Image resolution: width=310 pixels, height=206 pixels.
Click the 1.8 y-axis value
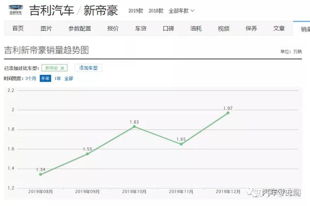coord(11,129)
